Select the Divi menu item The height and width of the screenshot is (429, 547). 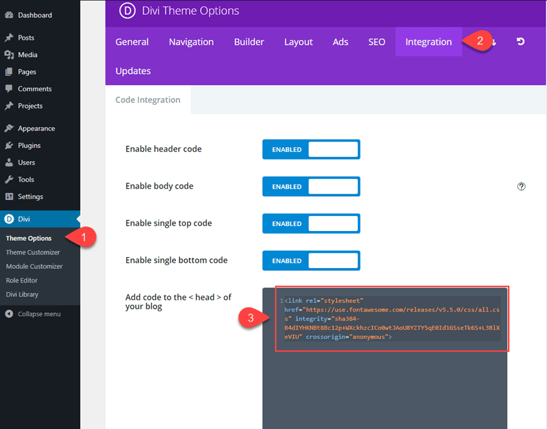(x=40, y=219)
